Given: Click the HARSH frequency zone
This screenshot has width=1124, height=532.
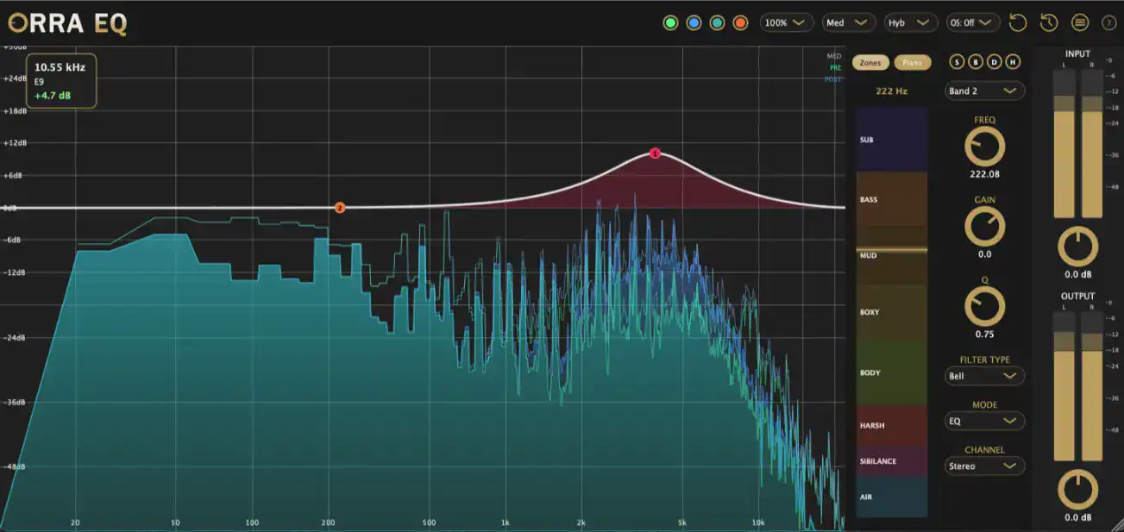Looking at the screenshot, I should pyautogui.click(x=892, y=426).
